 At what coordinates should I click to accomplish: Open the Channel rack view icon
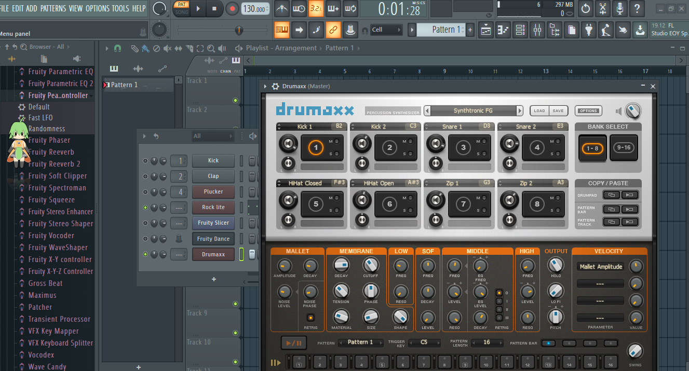point(520,30)
